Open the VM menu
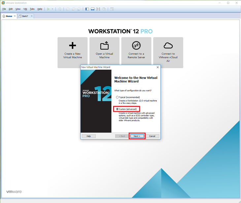The height and width of the screenshot is (203, 241). 25,9
